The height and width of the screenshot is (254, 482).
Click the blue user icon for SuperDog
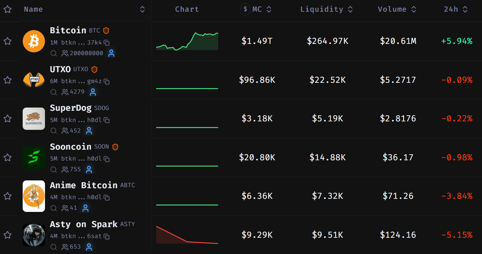point(89,131)
